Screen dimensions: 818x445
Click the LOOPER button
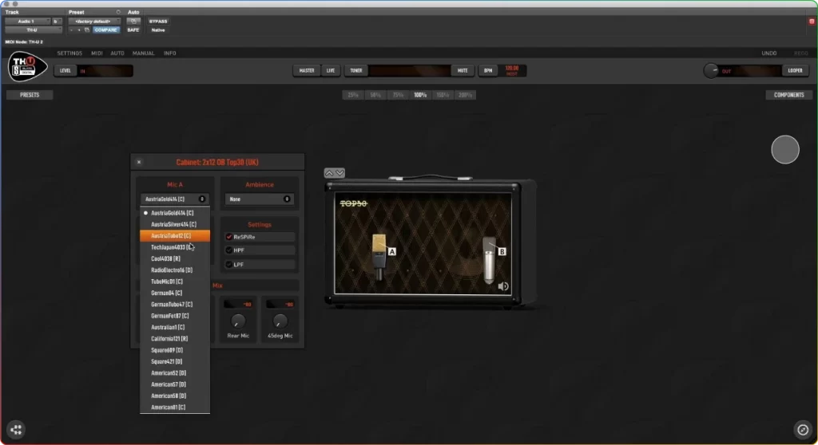pyautogui.click(x=795, y=70)
